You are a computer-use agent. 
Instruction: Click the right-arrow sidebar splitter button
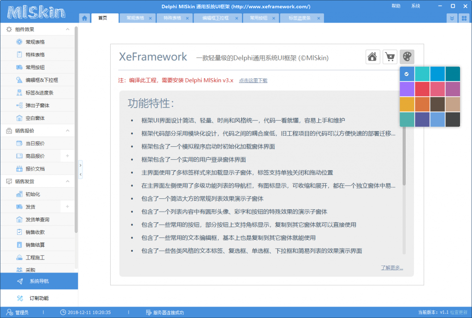pos(80,165)
